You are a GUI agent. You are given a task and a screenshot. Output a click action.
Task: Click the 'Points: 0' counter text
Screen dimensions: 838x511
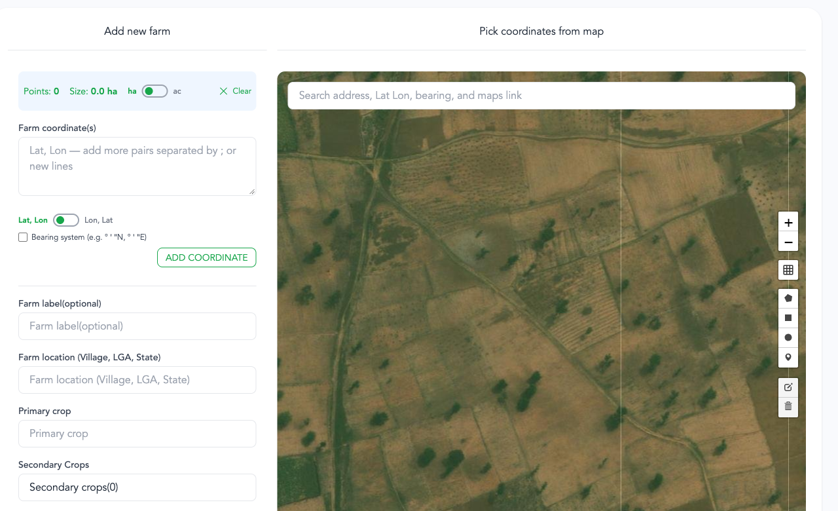41,91
